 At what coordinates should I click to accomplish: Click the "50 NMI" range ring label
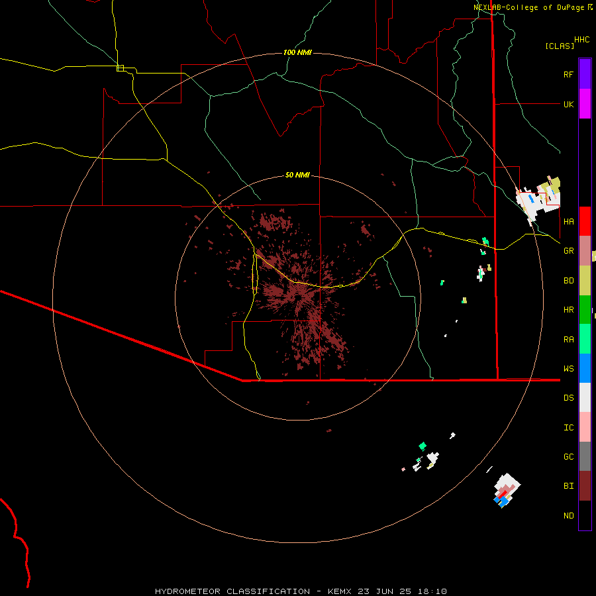pyautogui.click(x=297, y=175)
